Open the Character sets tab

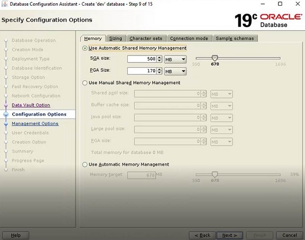[146, 39]
